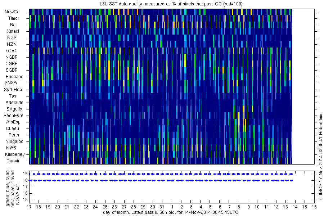324x216 pixels.
Task: Click day 28 on the x-axis
Action: pyautogui.click(x=134, y=207)
